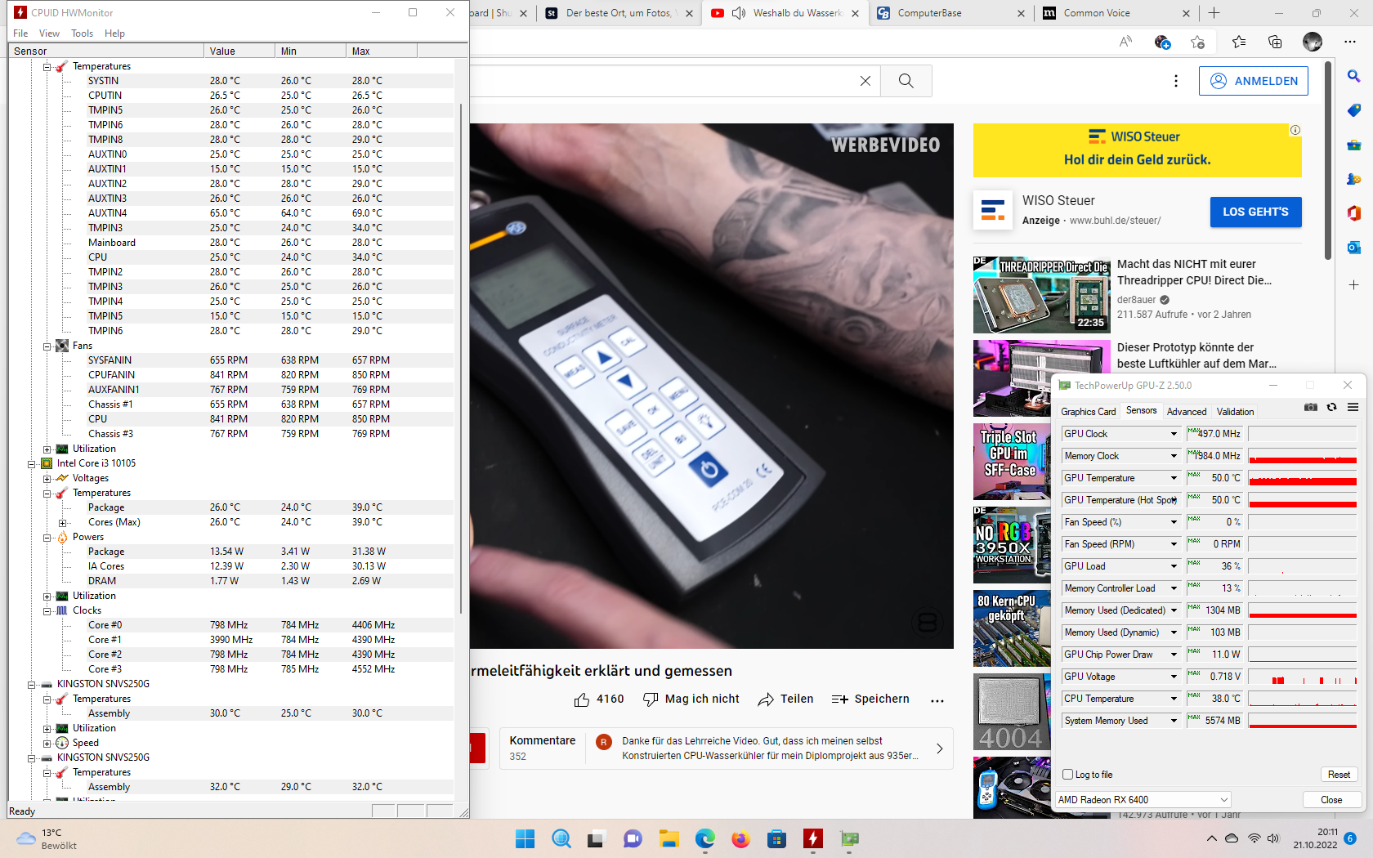The image size is (1373, 858).
Task: Dislike the video via Mag ich nicht
Action: click(x=691, y=699)
